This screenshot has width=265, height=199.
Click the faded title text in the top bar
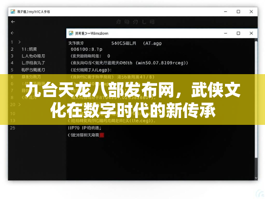point(135,22)
